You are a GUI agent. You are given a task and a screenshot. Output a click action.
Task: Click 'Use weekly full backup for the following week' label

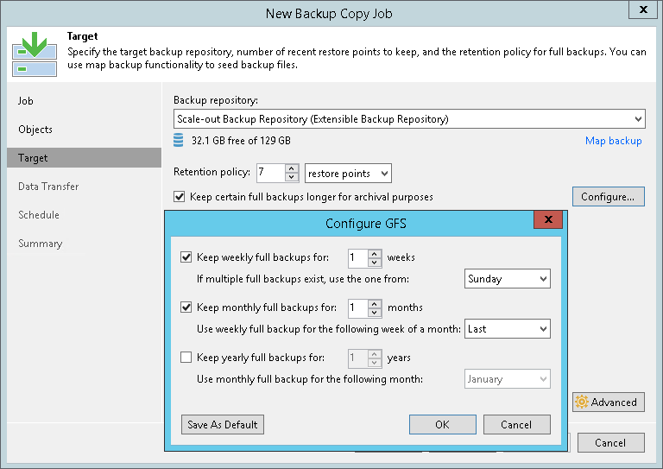click(x=329, y=329)
